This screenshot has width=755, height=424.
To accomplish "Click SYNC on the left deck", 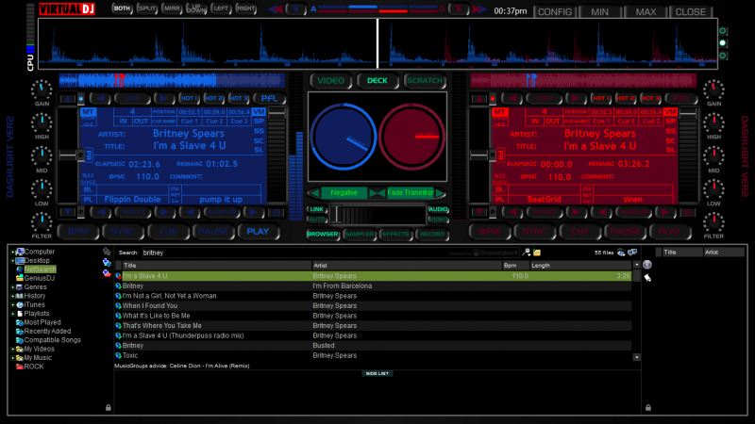I will 123,232.
